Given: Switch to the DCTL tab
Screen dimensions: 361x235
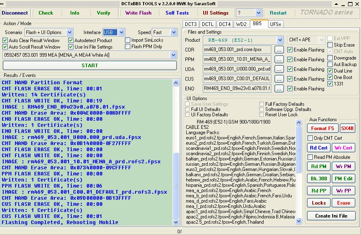Looking at the screenshot, I should coord(208,24).
